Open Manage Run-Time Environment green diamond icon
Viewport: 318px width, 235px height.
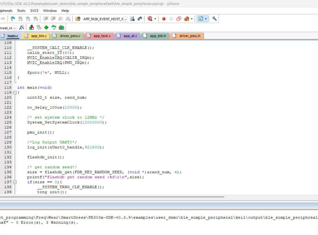[46, 28]
